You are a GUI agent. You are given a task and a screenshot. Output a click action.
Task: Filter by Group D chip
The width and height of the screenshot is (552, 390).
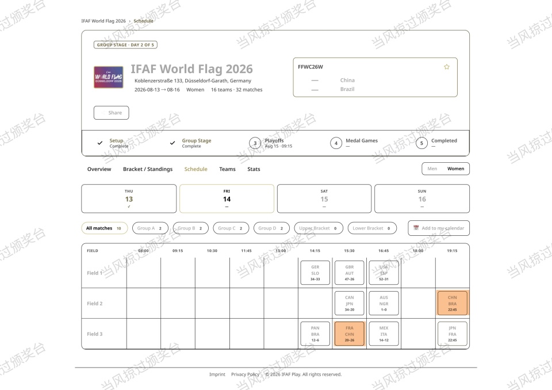click(271, 228)
